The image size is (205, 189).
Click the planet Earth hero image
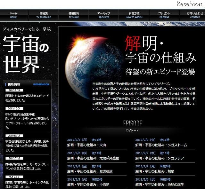(94, 67)
